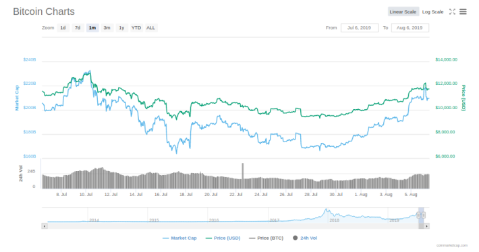Click the $14,000.00 price axis label

tap(447, 59)
